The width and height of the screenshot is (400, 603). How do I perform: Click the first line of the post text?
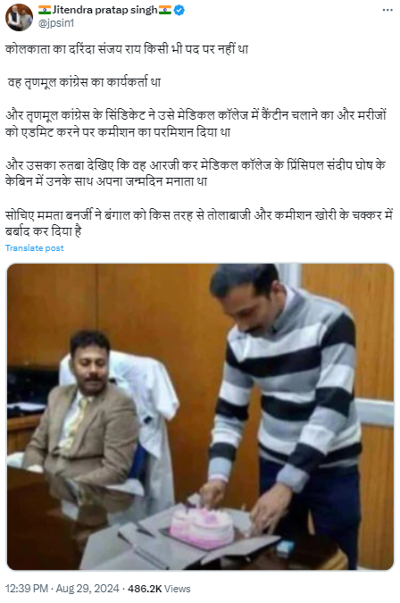click(x=127, y=49)
